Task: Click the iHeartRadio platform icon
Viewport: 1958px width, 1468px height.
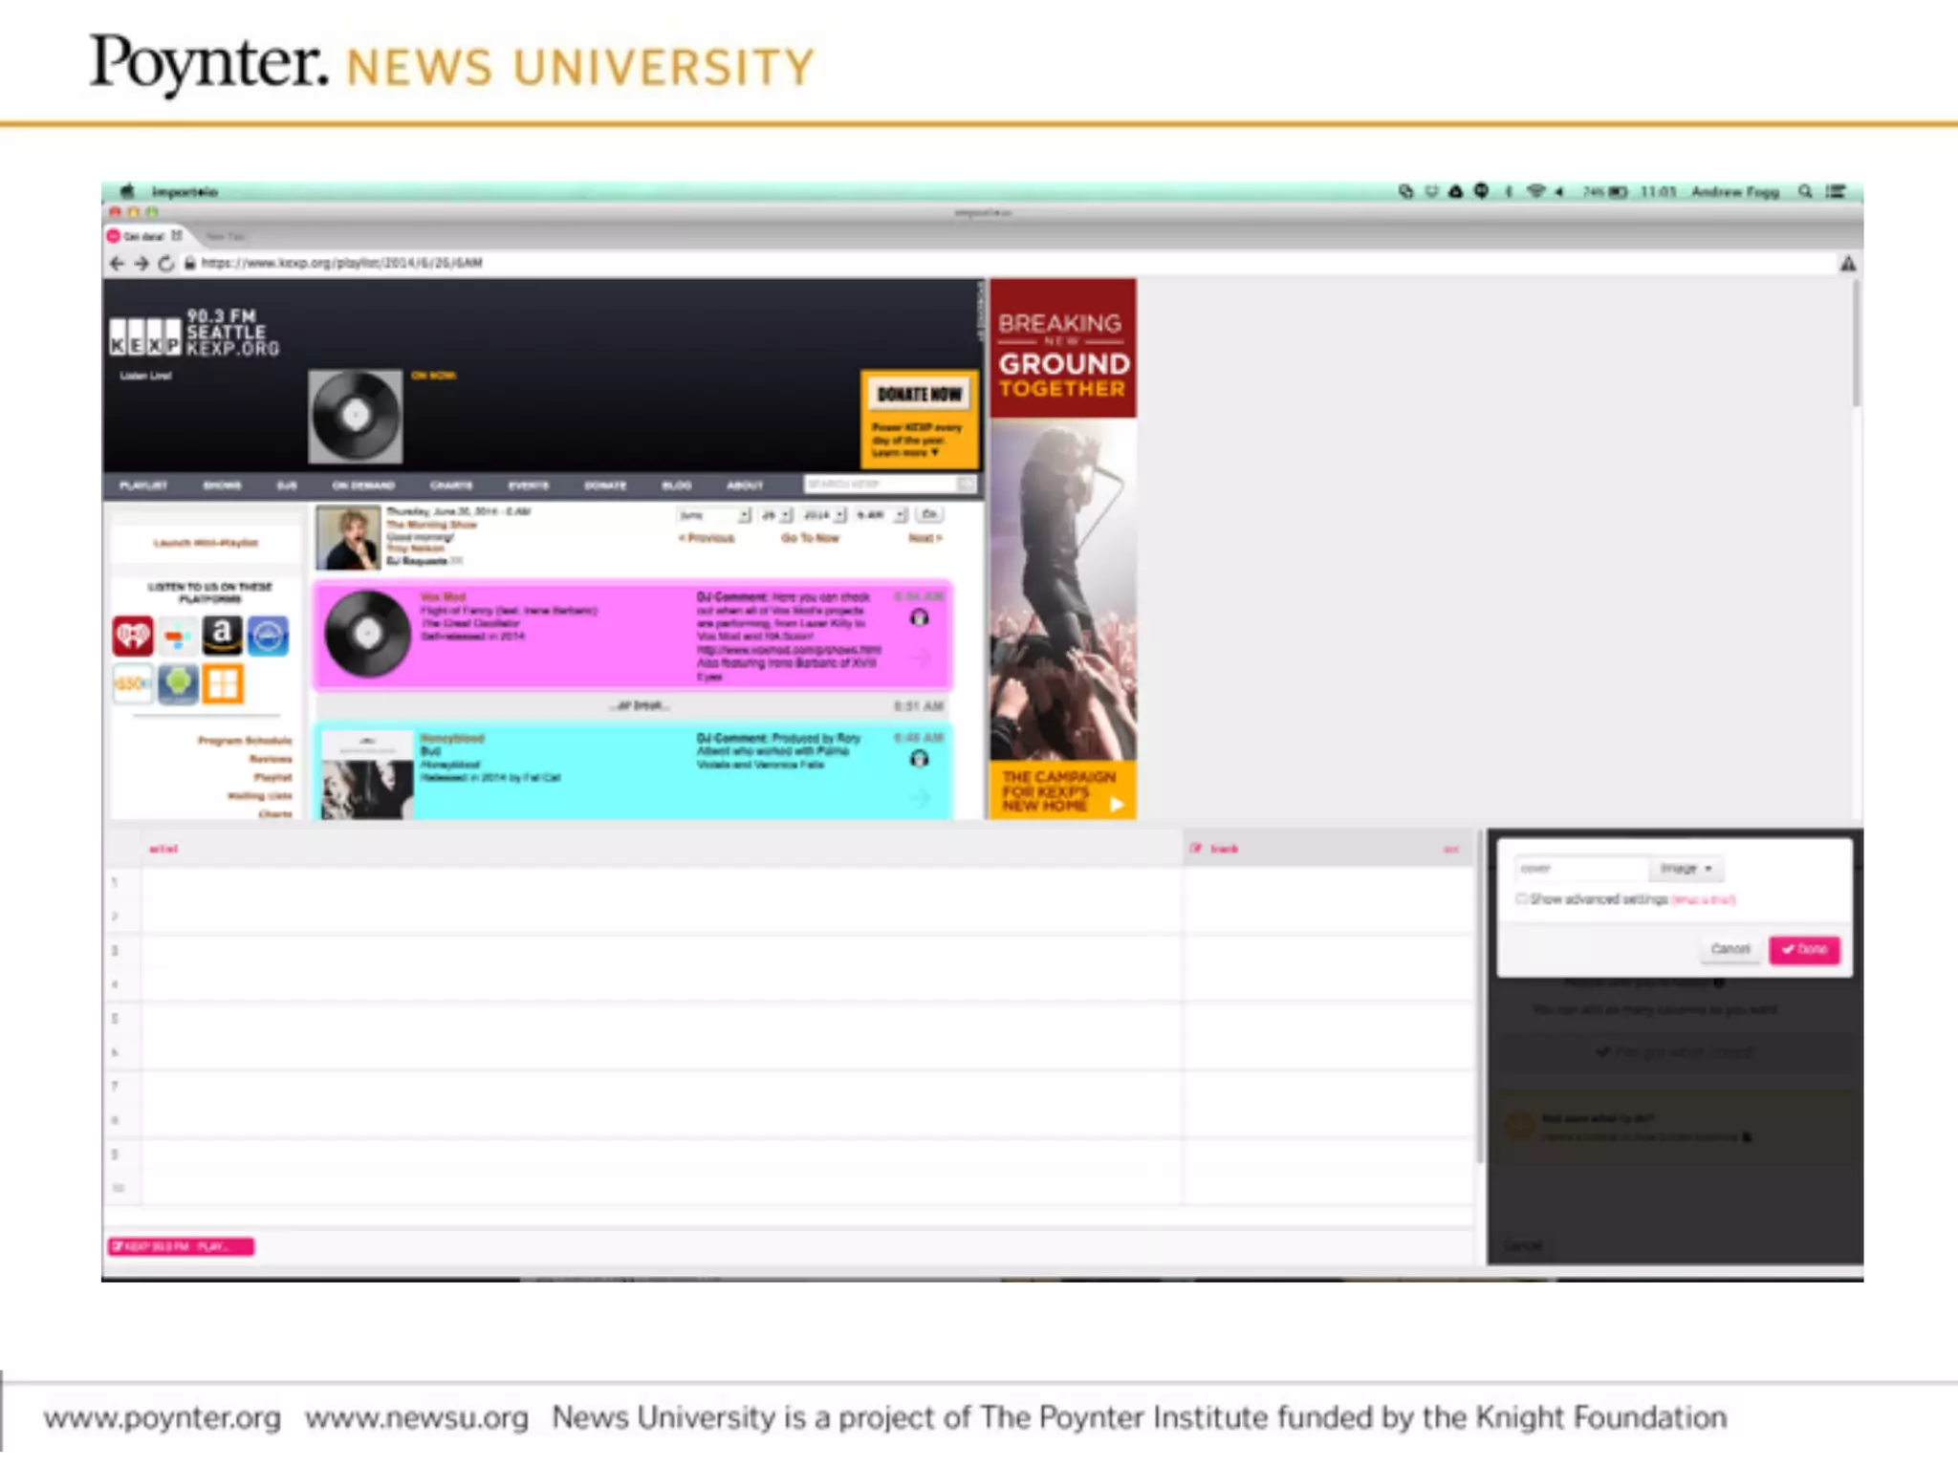Action: [133, 636]
